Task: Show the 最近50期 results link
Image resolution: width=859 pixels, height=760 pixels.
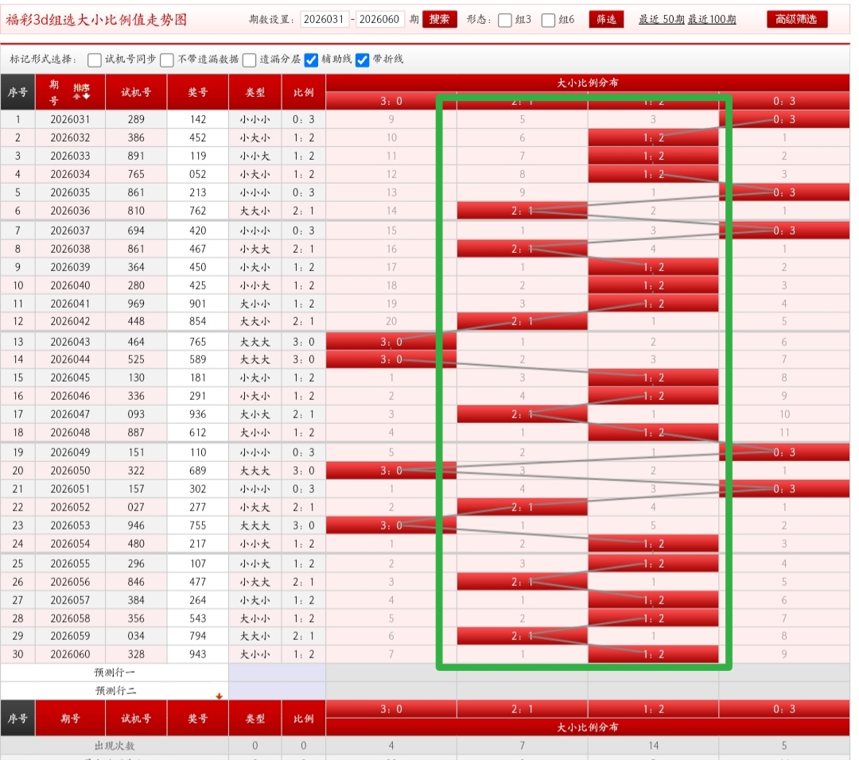Action: [659, 20]
